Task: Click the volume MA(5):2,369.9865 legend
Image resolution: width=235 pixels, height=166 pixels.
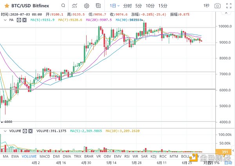Action: click(x=86, y=131)
